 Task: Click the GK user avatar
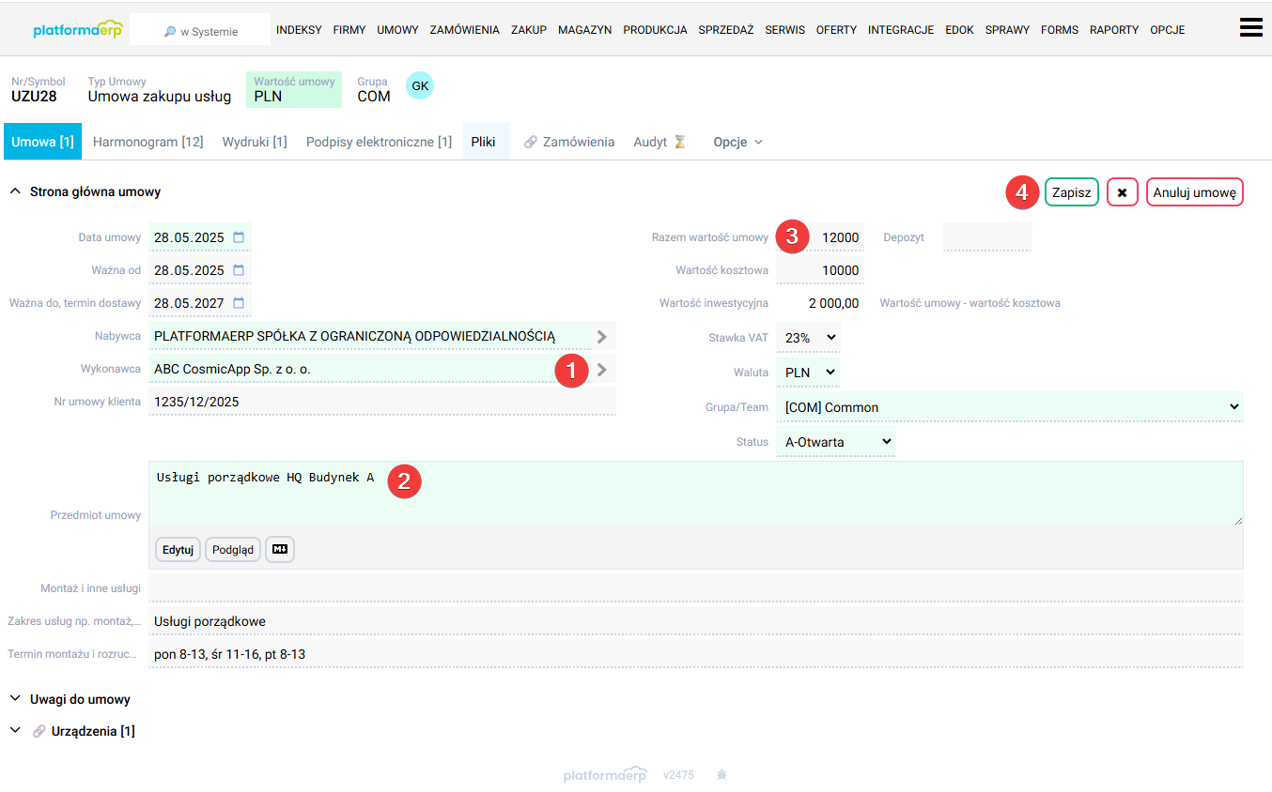click(420, 85)
